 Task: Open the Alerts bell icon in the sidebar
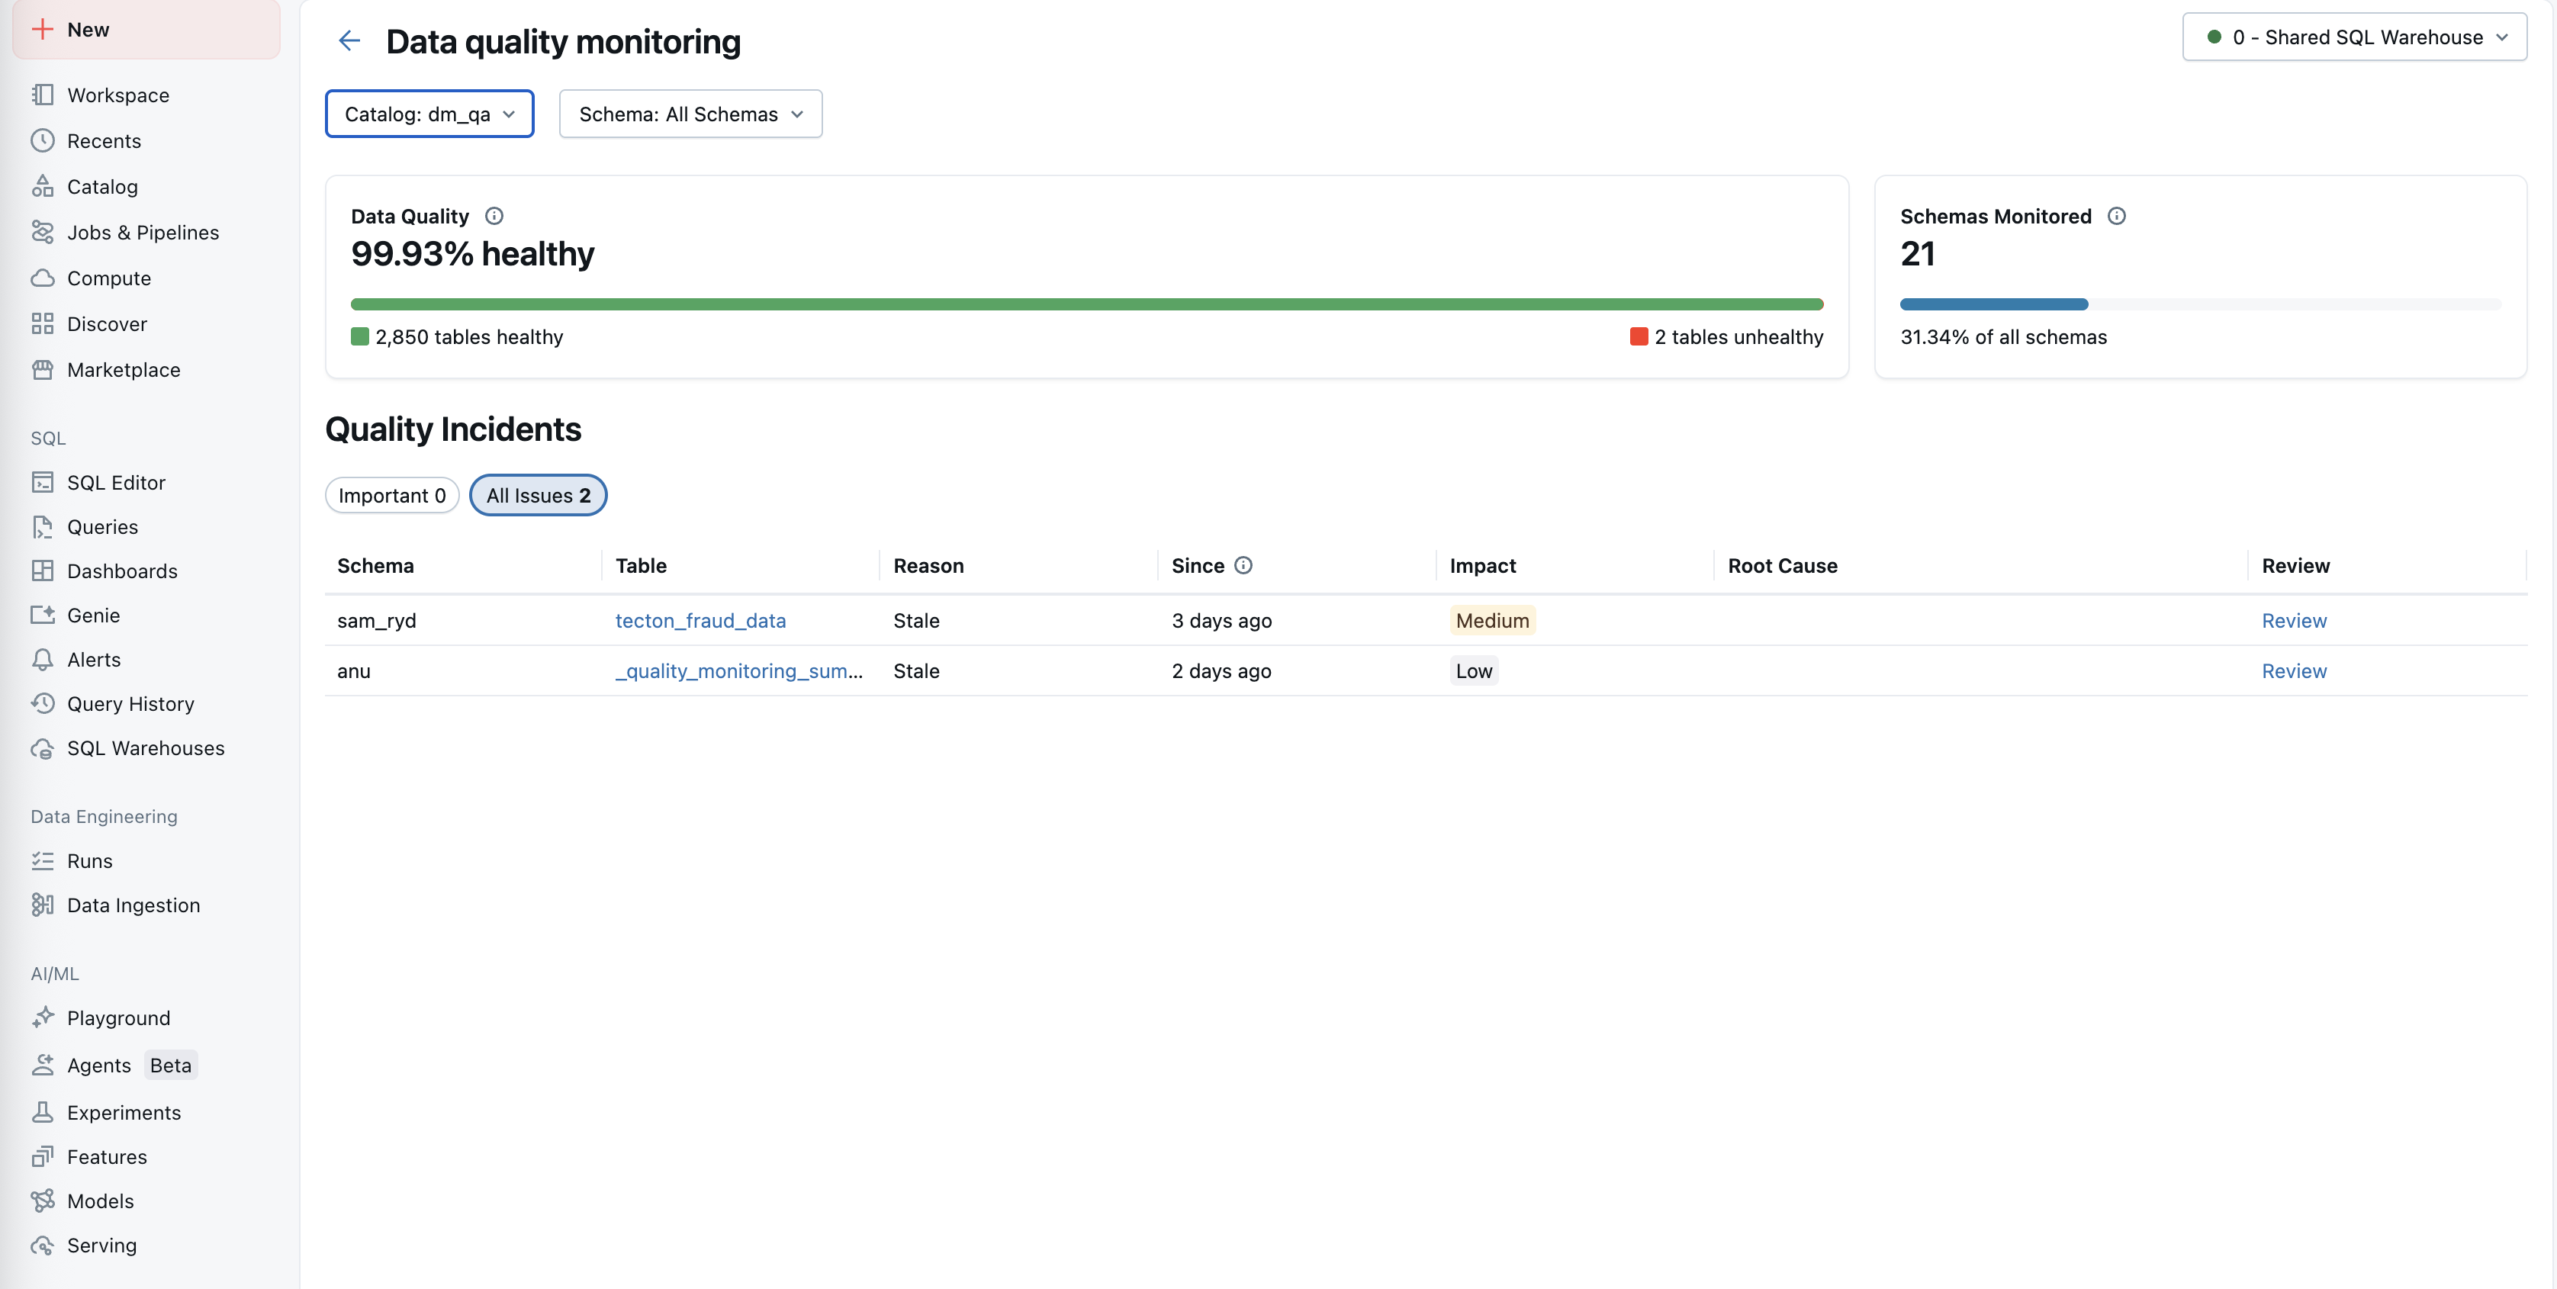point(43,660)
